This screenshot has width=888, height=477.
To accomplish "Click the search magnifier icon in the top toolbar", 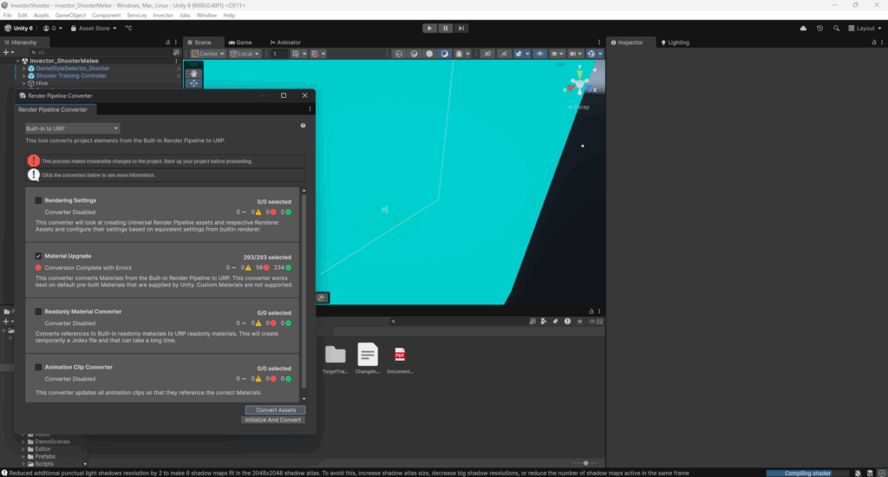I will 837,28.
